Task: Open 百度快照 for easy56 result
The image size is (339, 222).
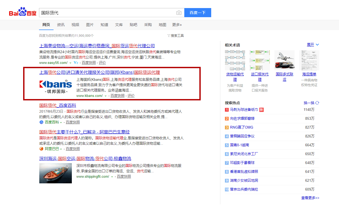Action: point(89,63)
